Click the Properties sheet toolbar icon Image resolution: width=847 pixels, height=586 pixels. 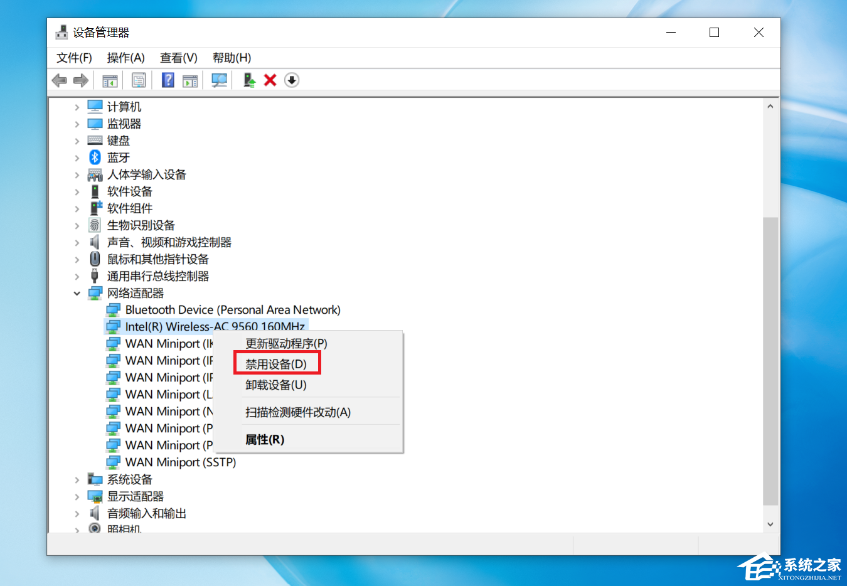coord(139,80)
